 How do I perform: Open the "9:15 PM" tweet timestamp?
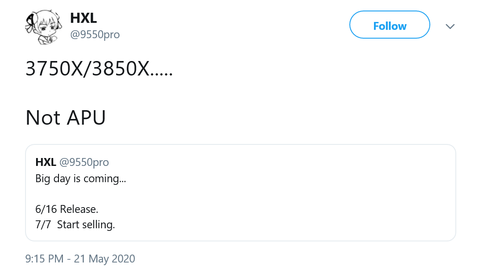point(44,259)
